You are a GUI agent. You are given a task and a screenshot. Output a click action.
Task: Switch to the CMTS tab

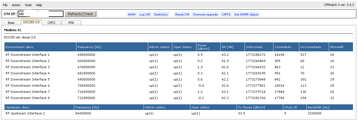[x=51, y=23]
